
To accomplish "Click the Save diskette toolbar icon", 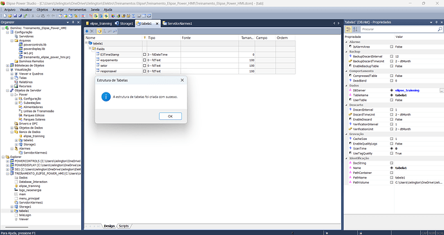I will click(x=15, y=16).
